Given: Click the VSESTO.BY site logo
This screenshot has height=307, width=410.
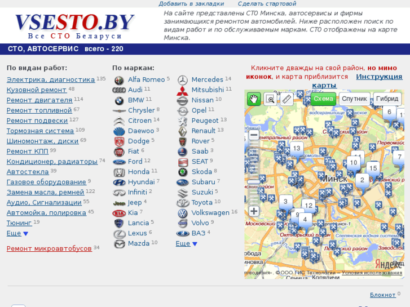Looking at the screenshot, I should pyautogui.click(x=74, y=26).
